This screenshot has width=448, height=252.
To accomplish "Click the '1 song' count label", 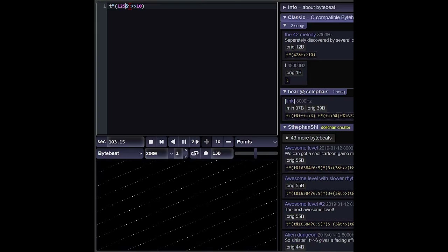I will pos(339,92).
